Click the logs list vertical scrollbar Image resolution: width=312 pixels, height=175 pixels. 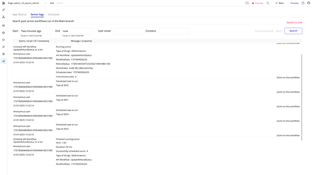tap(302, 97)
